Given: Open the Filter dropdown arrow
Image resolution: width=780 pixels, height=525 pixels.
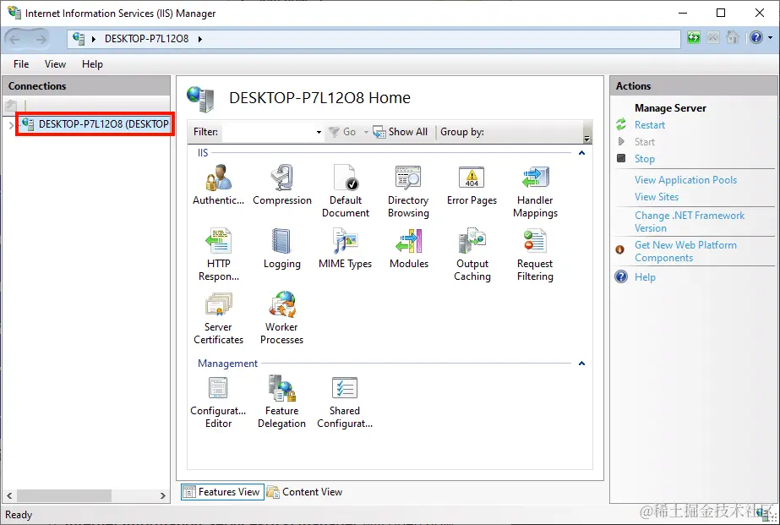Looking at the screenshot, I should pyautogui.click(x=319, y=133).
